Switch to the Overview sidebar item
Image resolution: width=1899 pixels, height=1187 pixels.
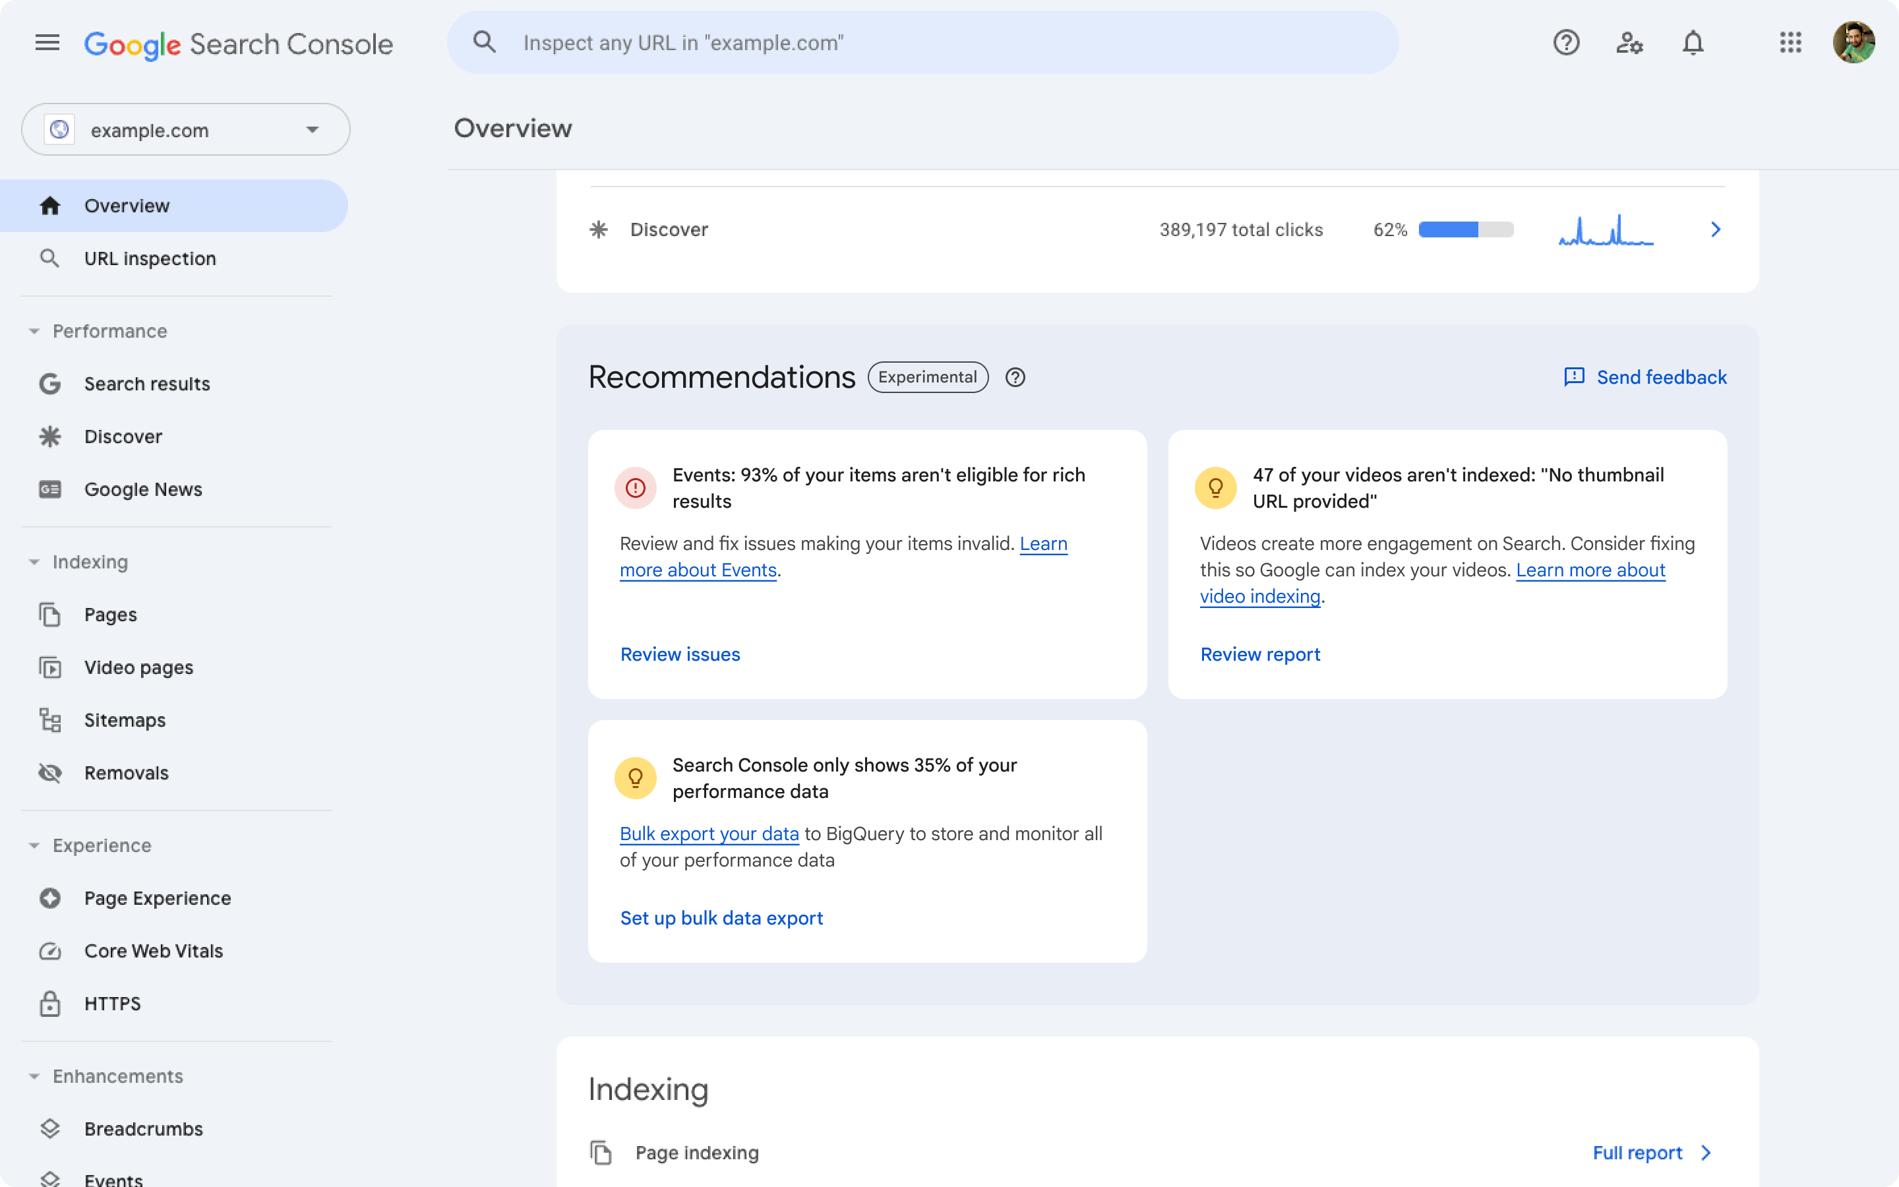(x=127, y=205)
